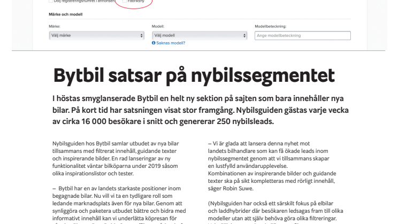Select the Märke: field label
The height and width of the screenshot is (224, 399).
(55, 26)
